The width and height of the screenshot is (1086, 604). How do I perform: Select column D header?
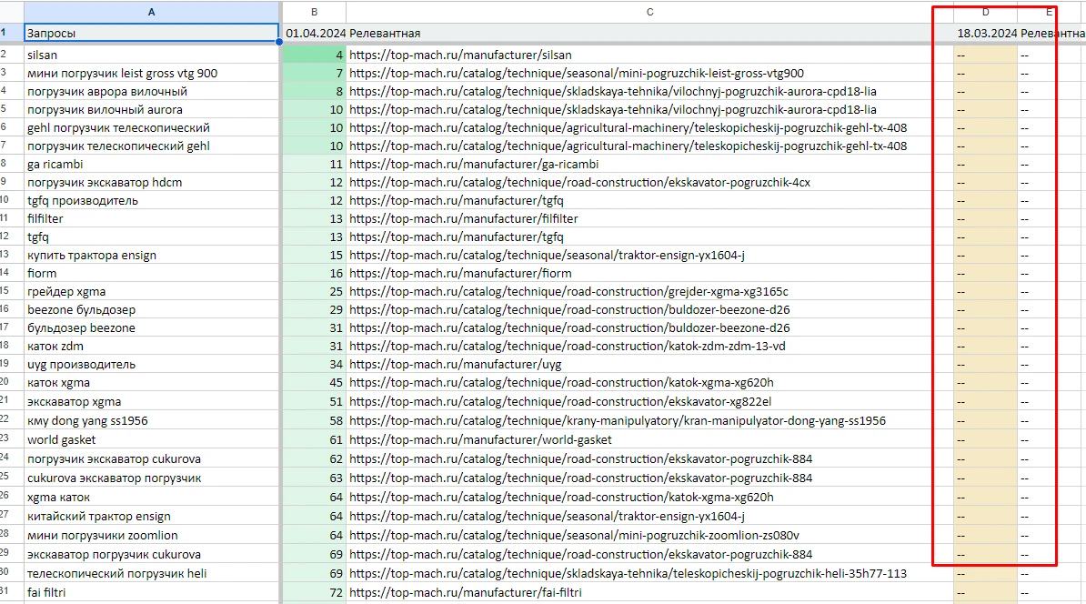pos(986,12)
